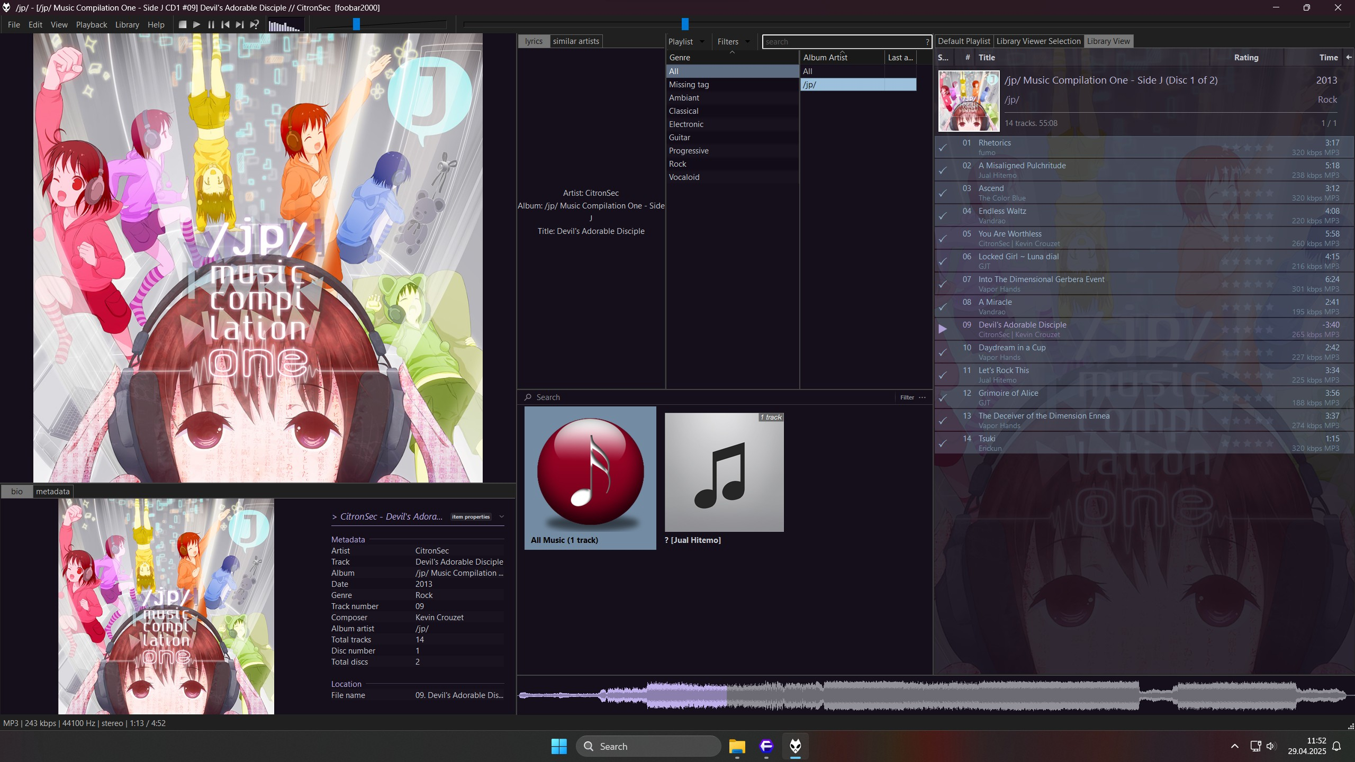Click the taskbar volume icon
The width and height of the screenshot is (1355, 762).
pyautogui.click(x=1270, y=746)
